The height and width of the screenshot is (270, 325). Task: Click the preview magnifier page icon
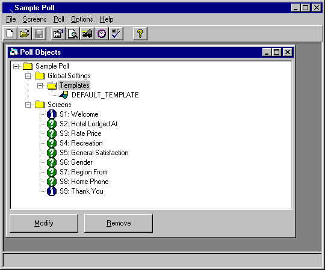point(73,34)
